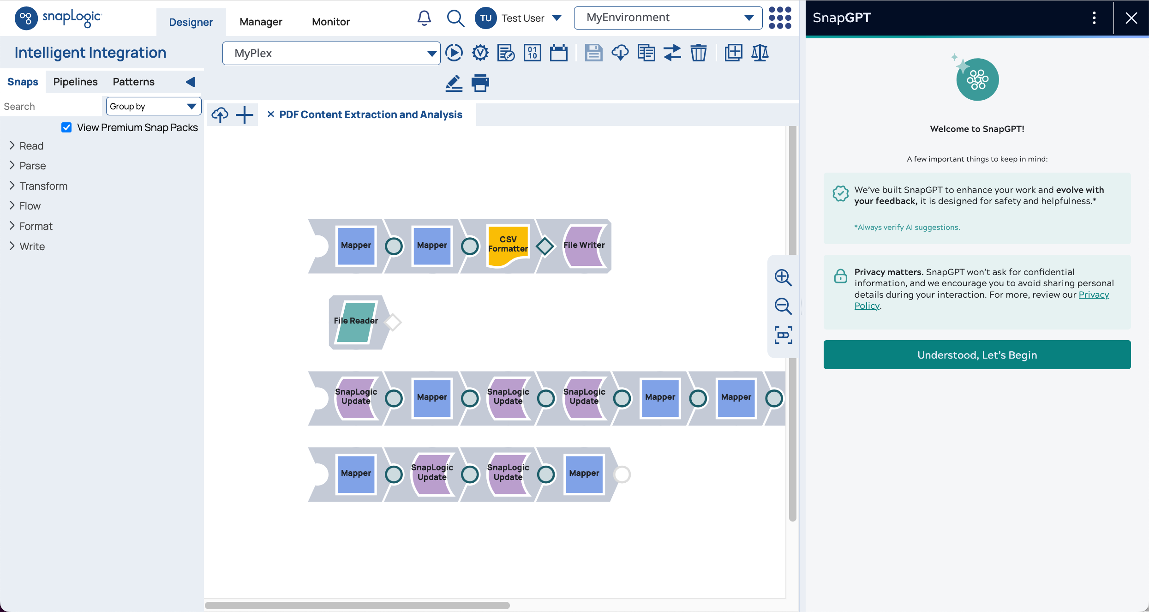Click the trash delete pipeline icon
1149x612 pixels.
point(698,53)
